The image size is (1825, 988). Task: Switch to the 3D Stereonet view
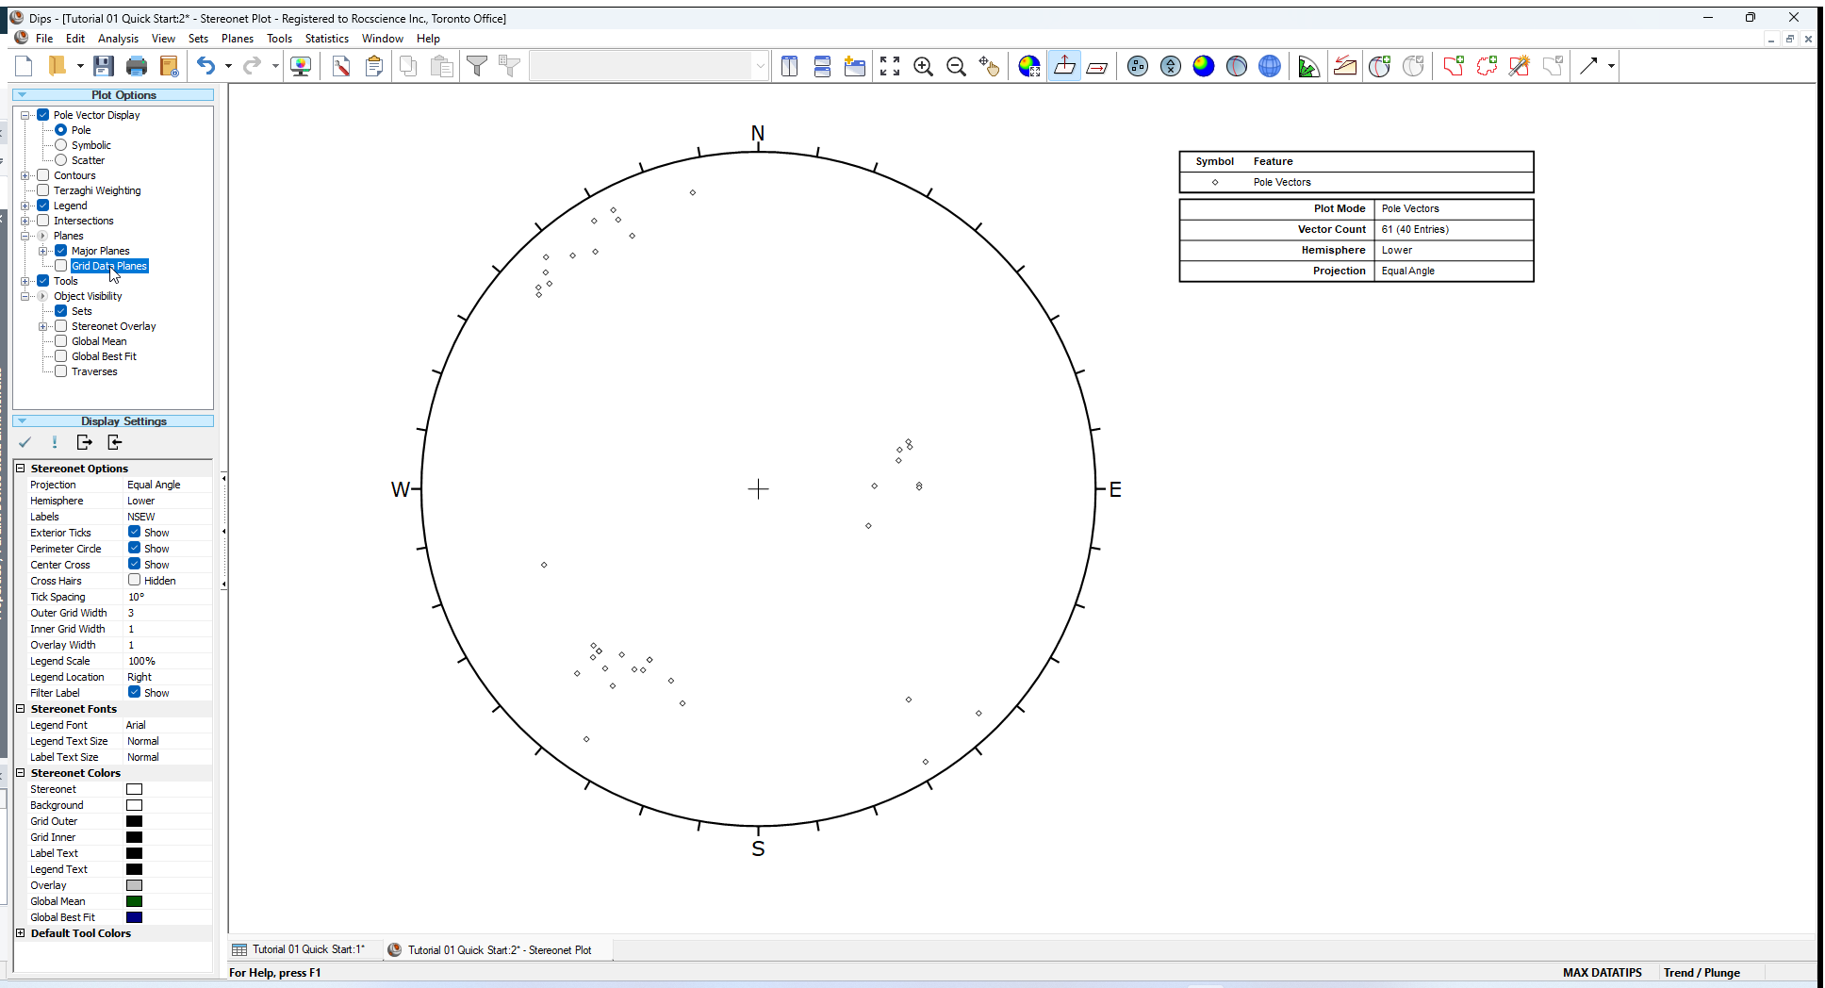point(1270,66)
